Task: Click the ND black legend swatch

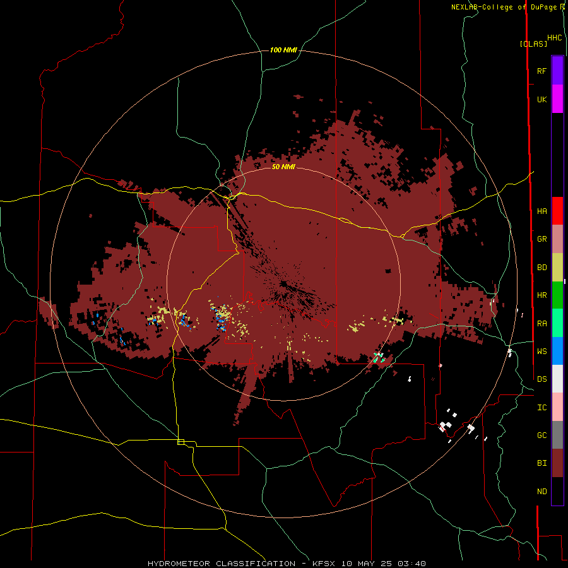Action: 557,491
